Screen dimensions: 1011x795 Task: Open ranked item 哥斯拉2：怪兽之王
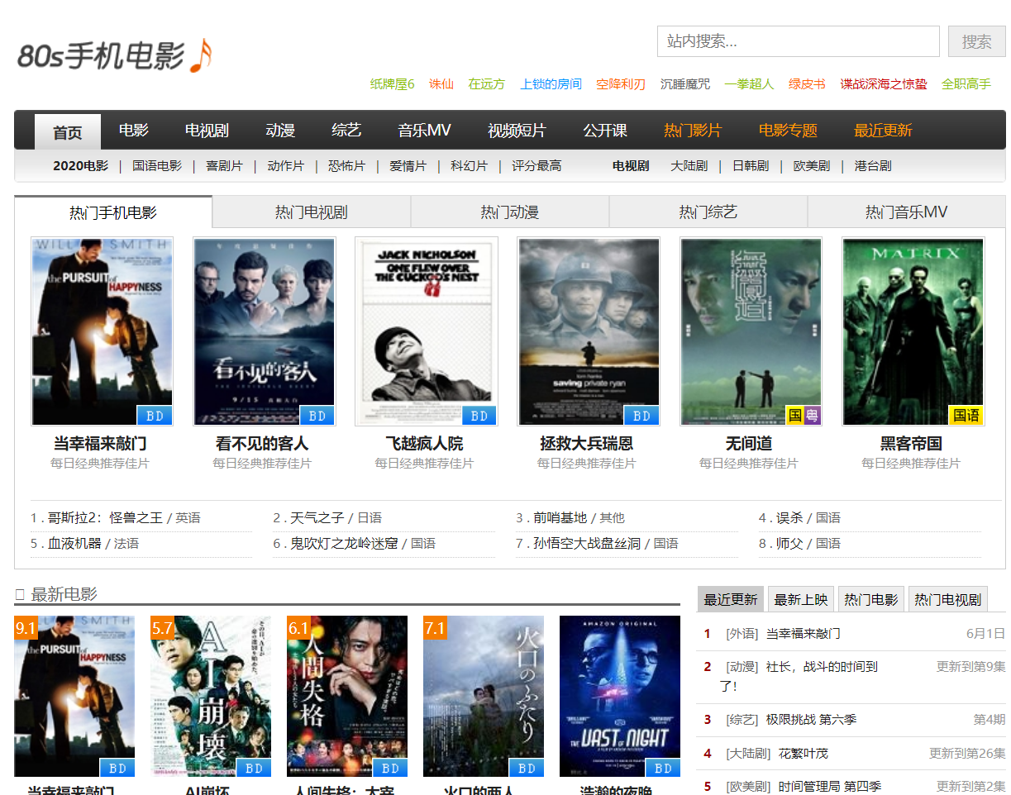105,518
